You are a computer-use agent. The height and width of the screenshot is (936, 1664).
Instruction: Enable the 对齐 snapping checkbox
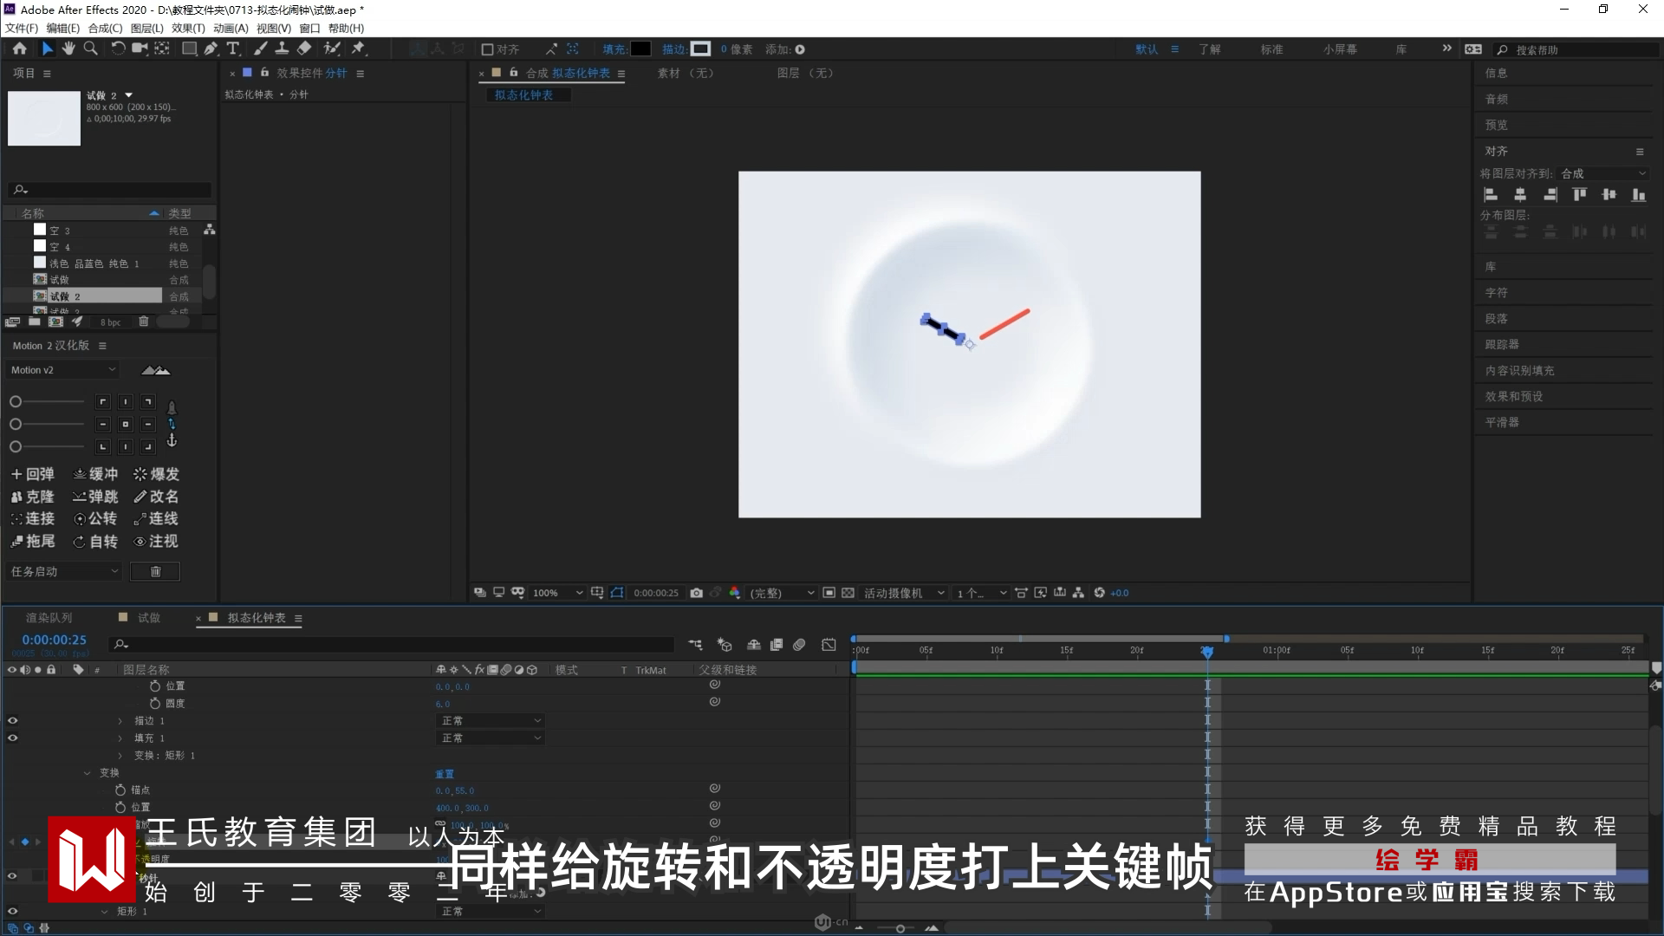(487, 49)
